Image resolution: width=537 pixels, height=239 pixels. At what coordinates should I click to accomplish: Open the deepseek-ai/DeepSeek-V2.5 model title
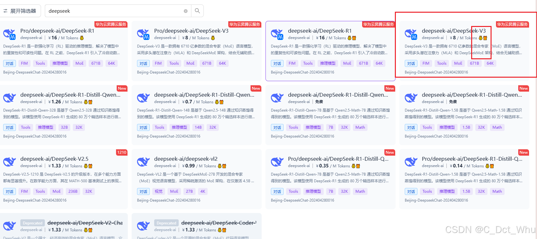[x=54, y=159]
